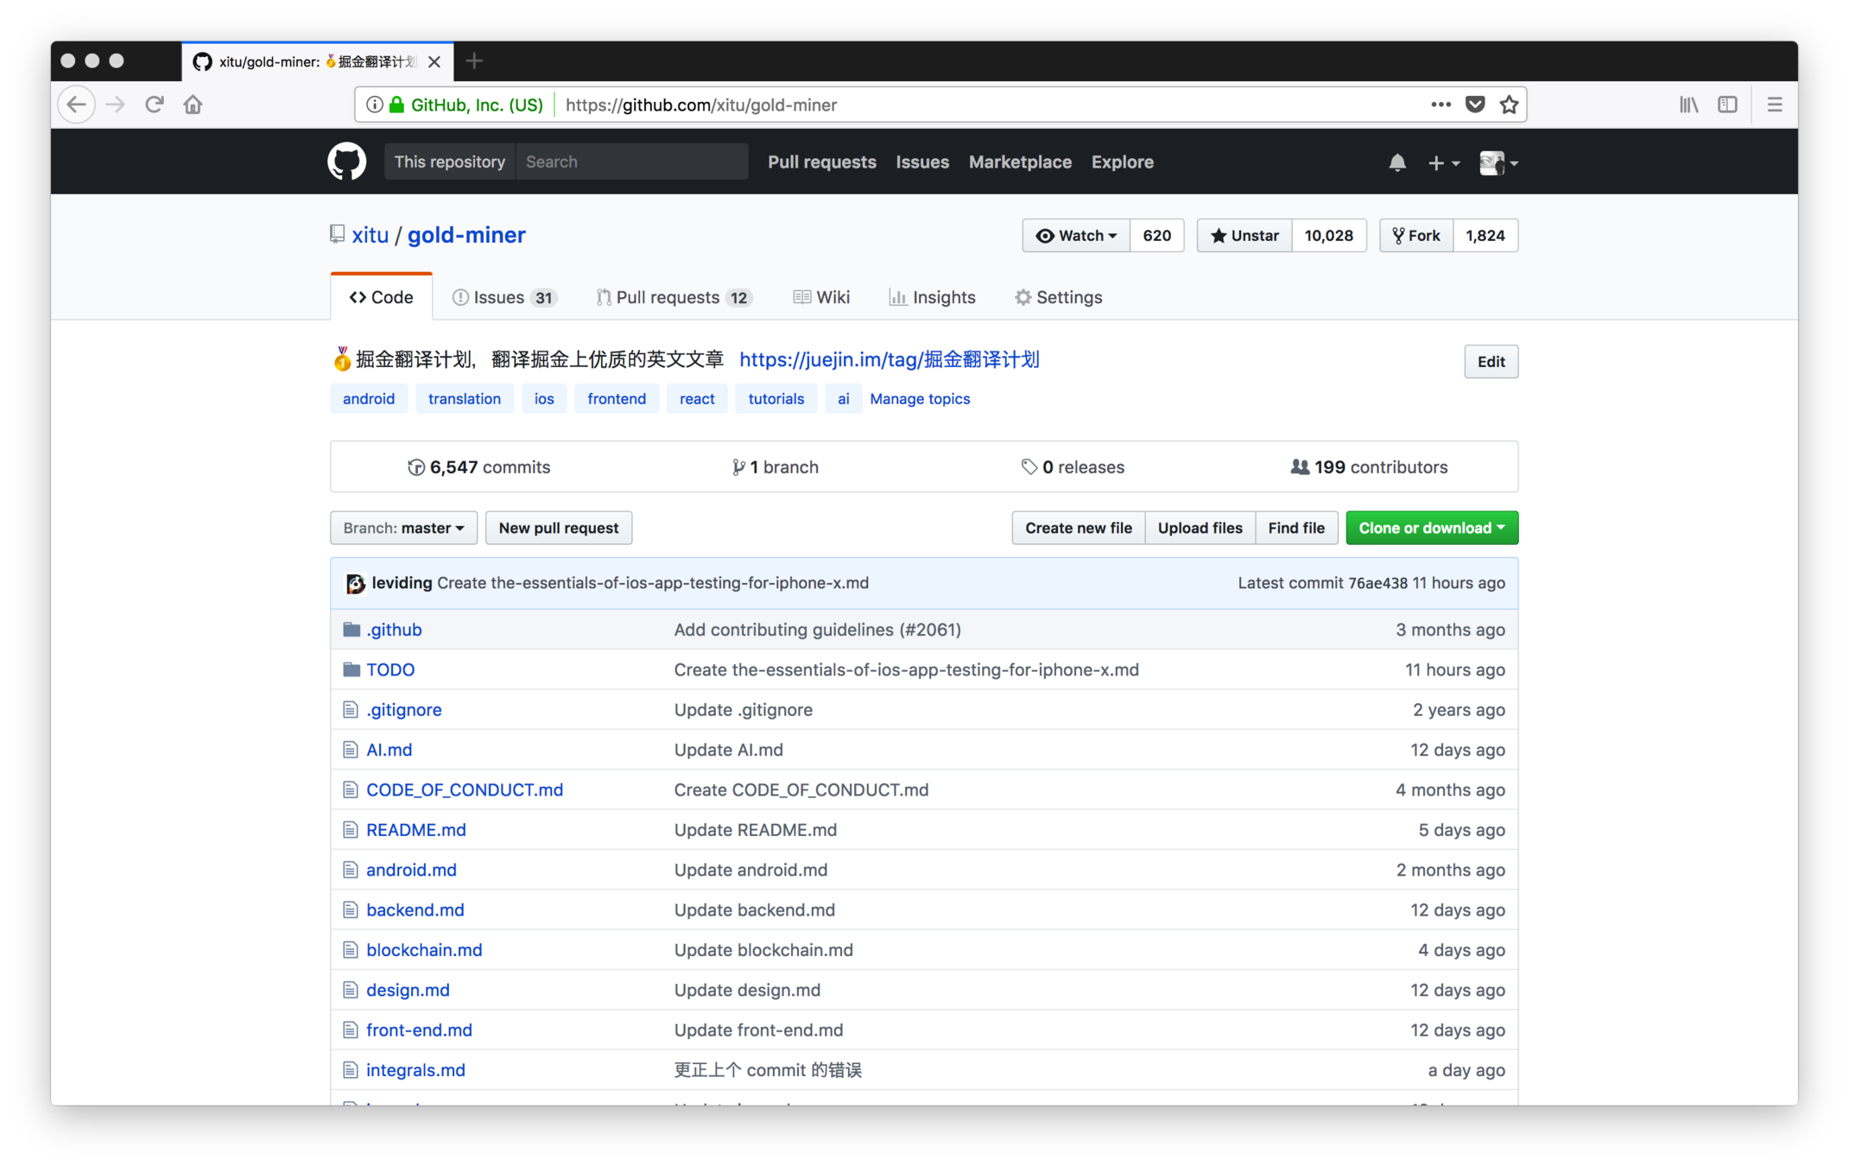Unstar the gold-miner repository
The height and width of the screenshot is (1166, 1849).
coord(1244,236)
